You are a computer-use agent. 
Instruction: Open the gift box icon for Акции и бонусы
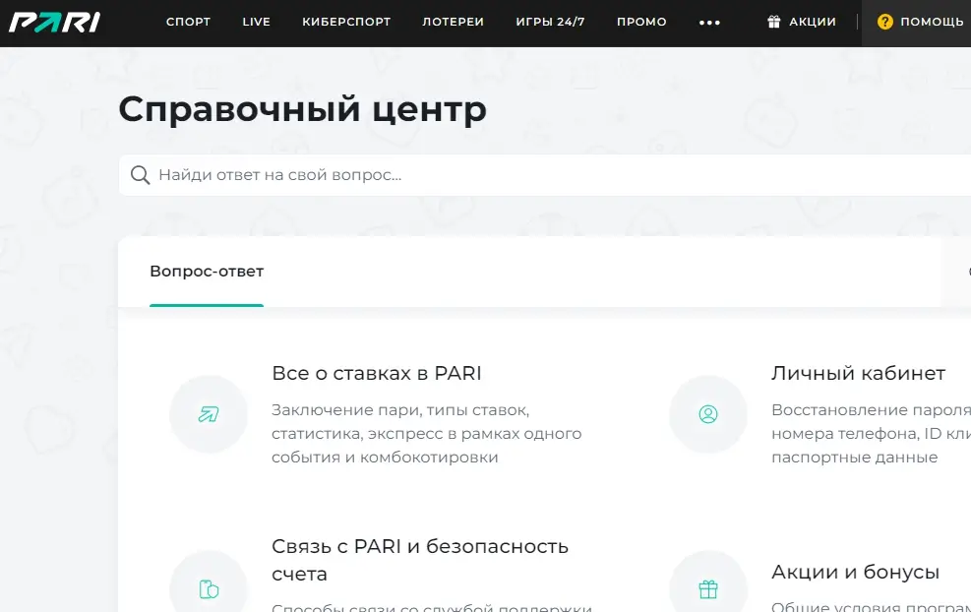(707, 587)
